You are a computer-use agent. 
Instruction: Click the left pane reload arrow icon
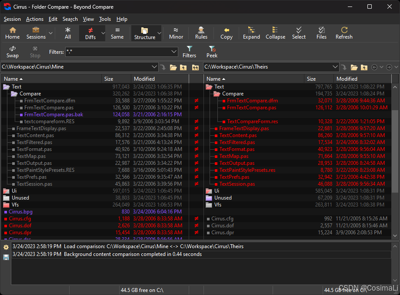(x=163, y=67)
